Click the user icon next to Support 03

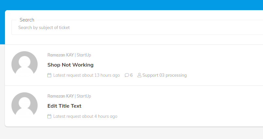point(139,75)
